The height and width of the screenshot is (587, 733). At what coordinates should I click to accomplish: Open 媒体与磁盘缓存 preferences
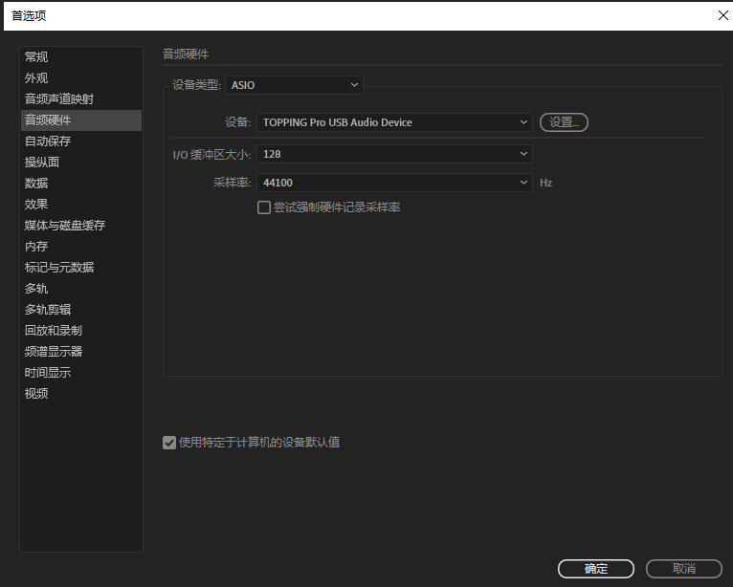coord(65,226)
